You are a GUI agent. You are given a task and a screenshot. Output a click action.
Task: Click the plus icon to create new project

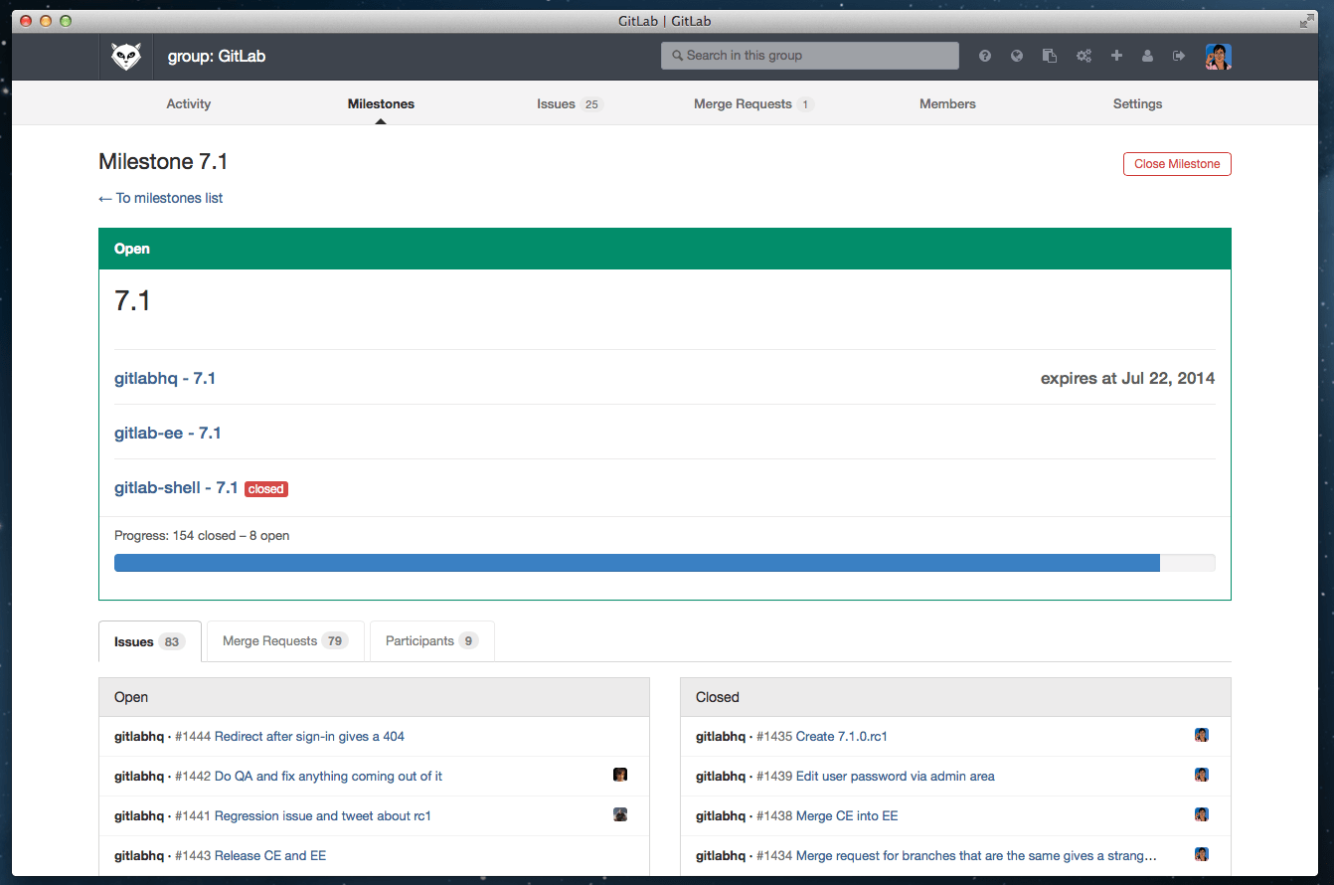[x=1116, y=57]
